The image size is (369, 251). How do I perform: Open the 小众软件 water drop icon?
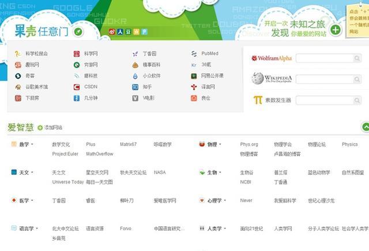(x=135, y=76)
